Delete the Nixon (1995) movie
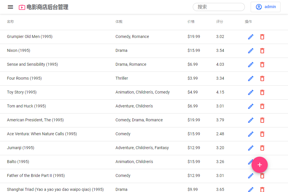The width and height of the screenshot is (288, 192). 262,51
